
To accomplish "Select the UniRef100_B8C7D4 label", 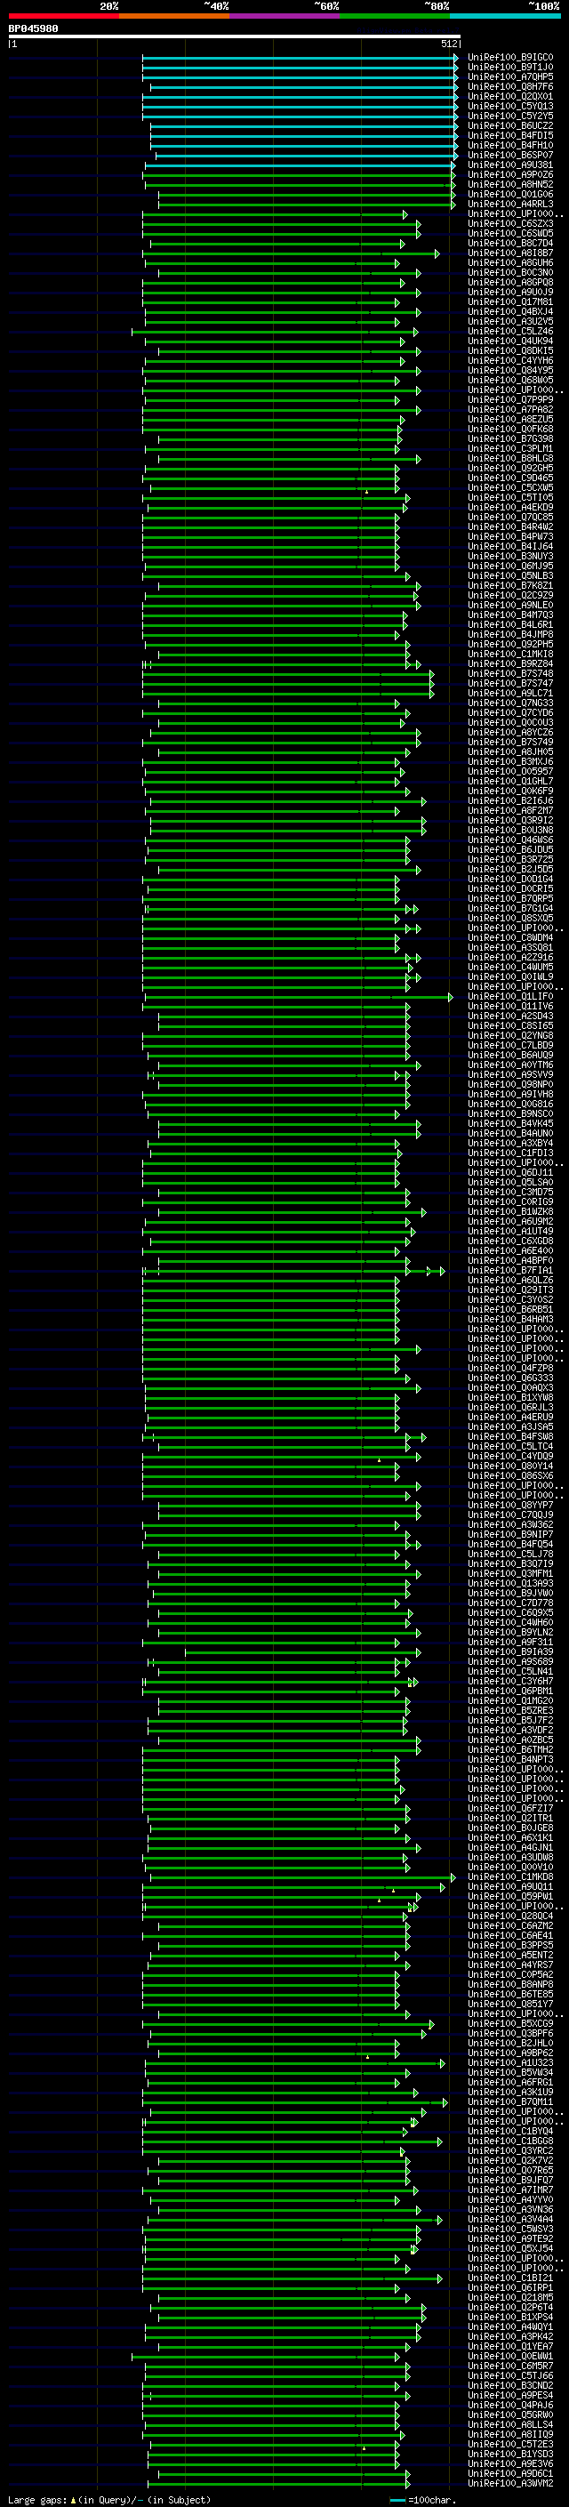I will click(x=509, y=244).
